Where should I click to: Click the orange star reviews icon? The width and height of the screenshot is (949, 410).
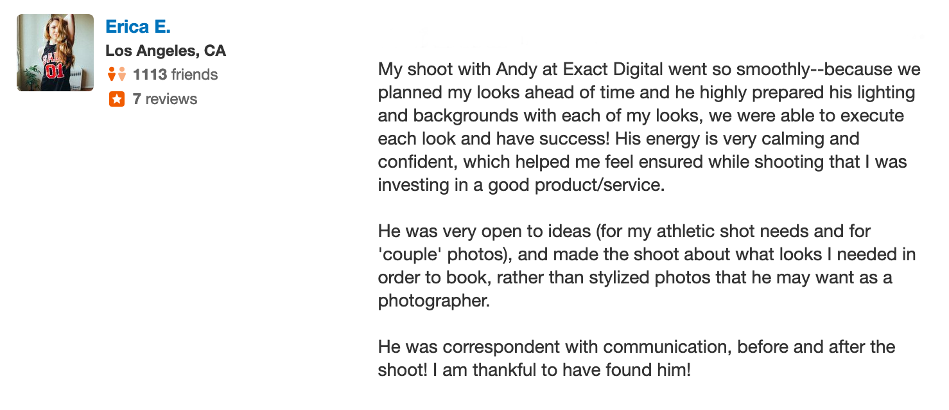[117, 99]
